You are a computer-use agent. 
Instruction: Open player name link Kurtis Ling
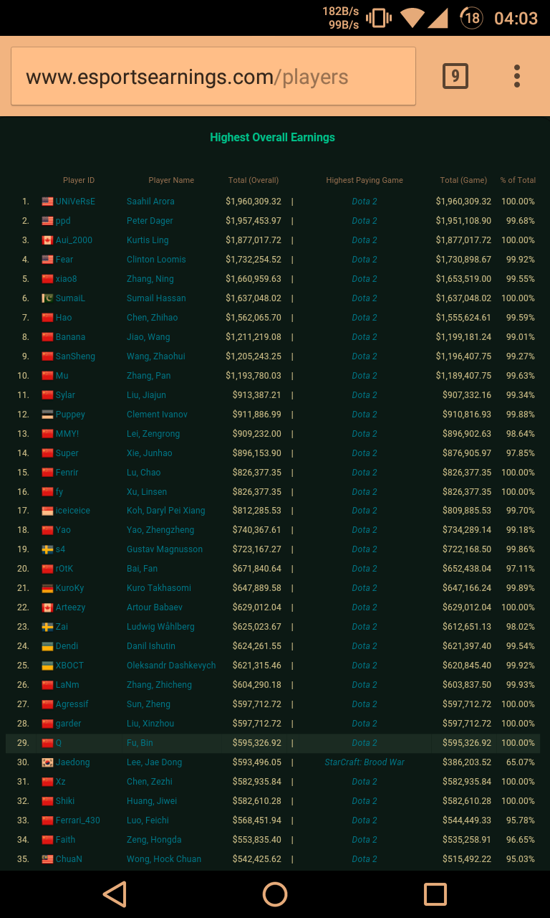148,240
